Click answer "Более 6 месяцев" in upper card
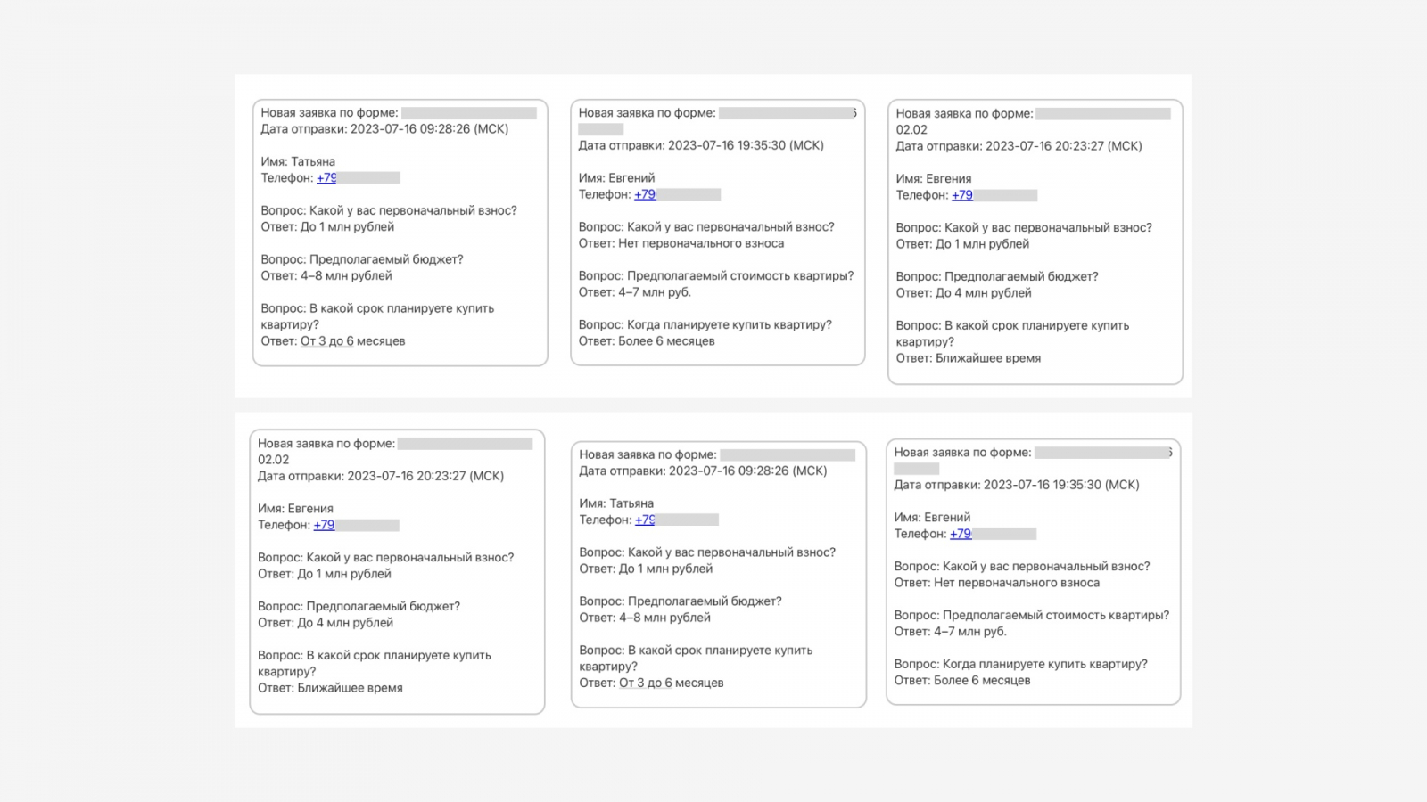The image size is (1427, 802). 666,341
